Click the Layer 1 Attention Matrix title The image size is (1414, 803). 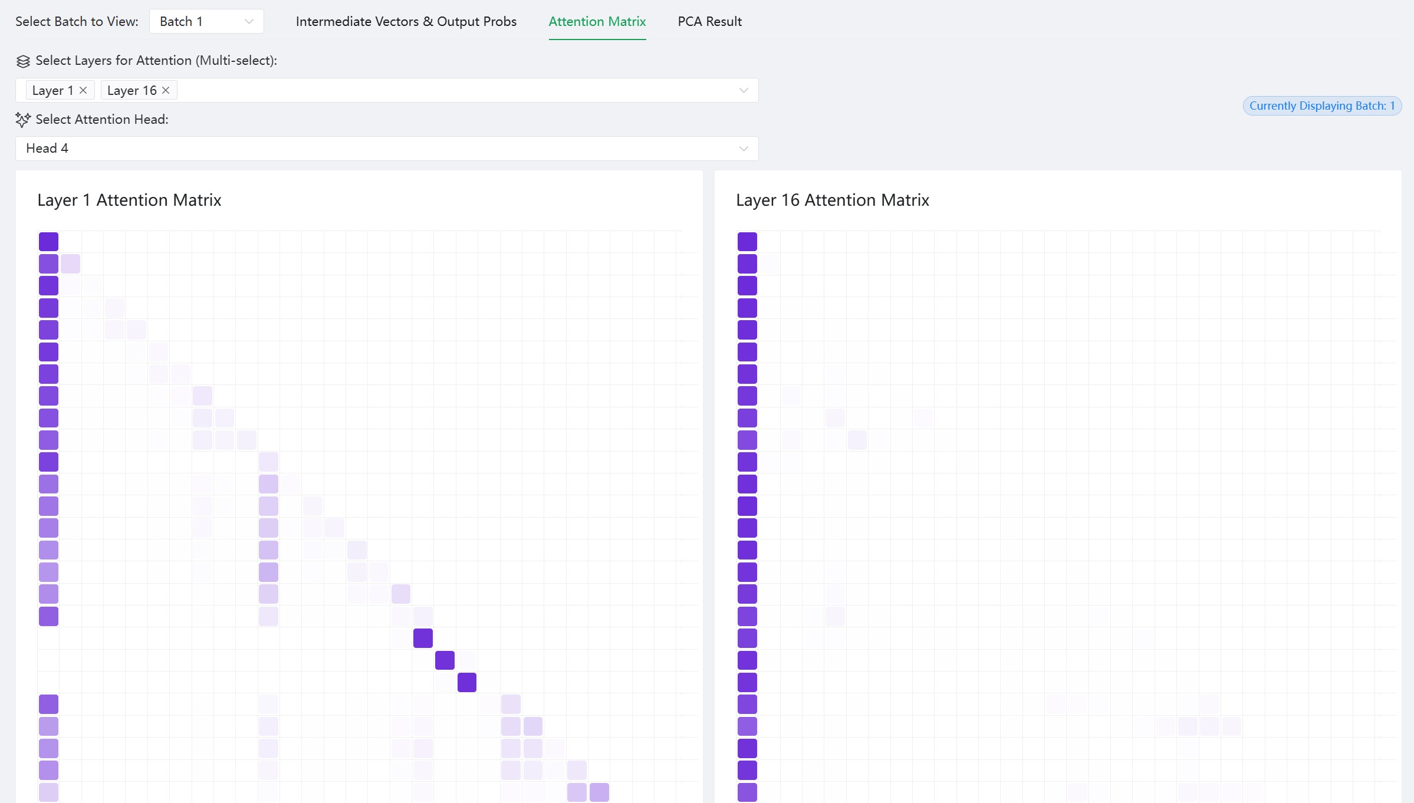(129, 200)
